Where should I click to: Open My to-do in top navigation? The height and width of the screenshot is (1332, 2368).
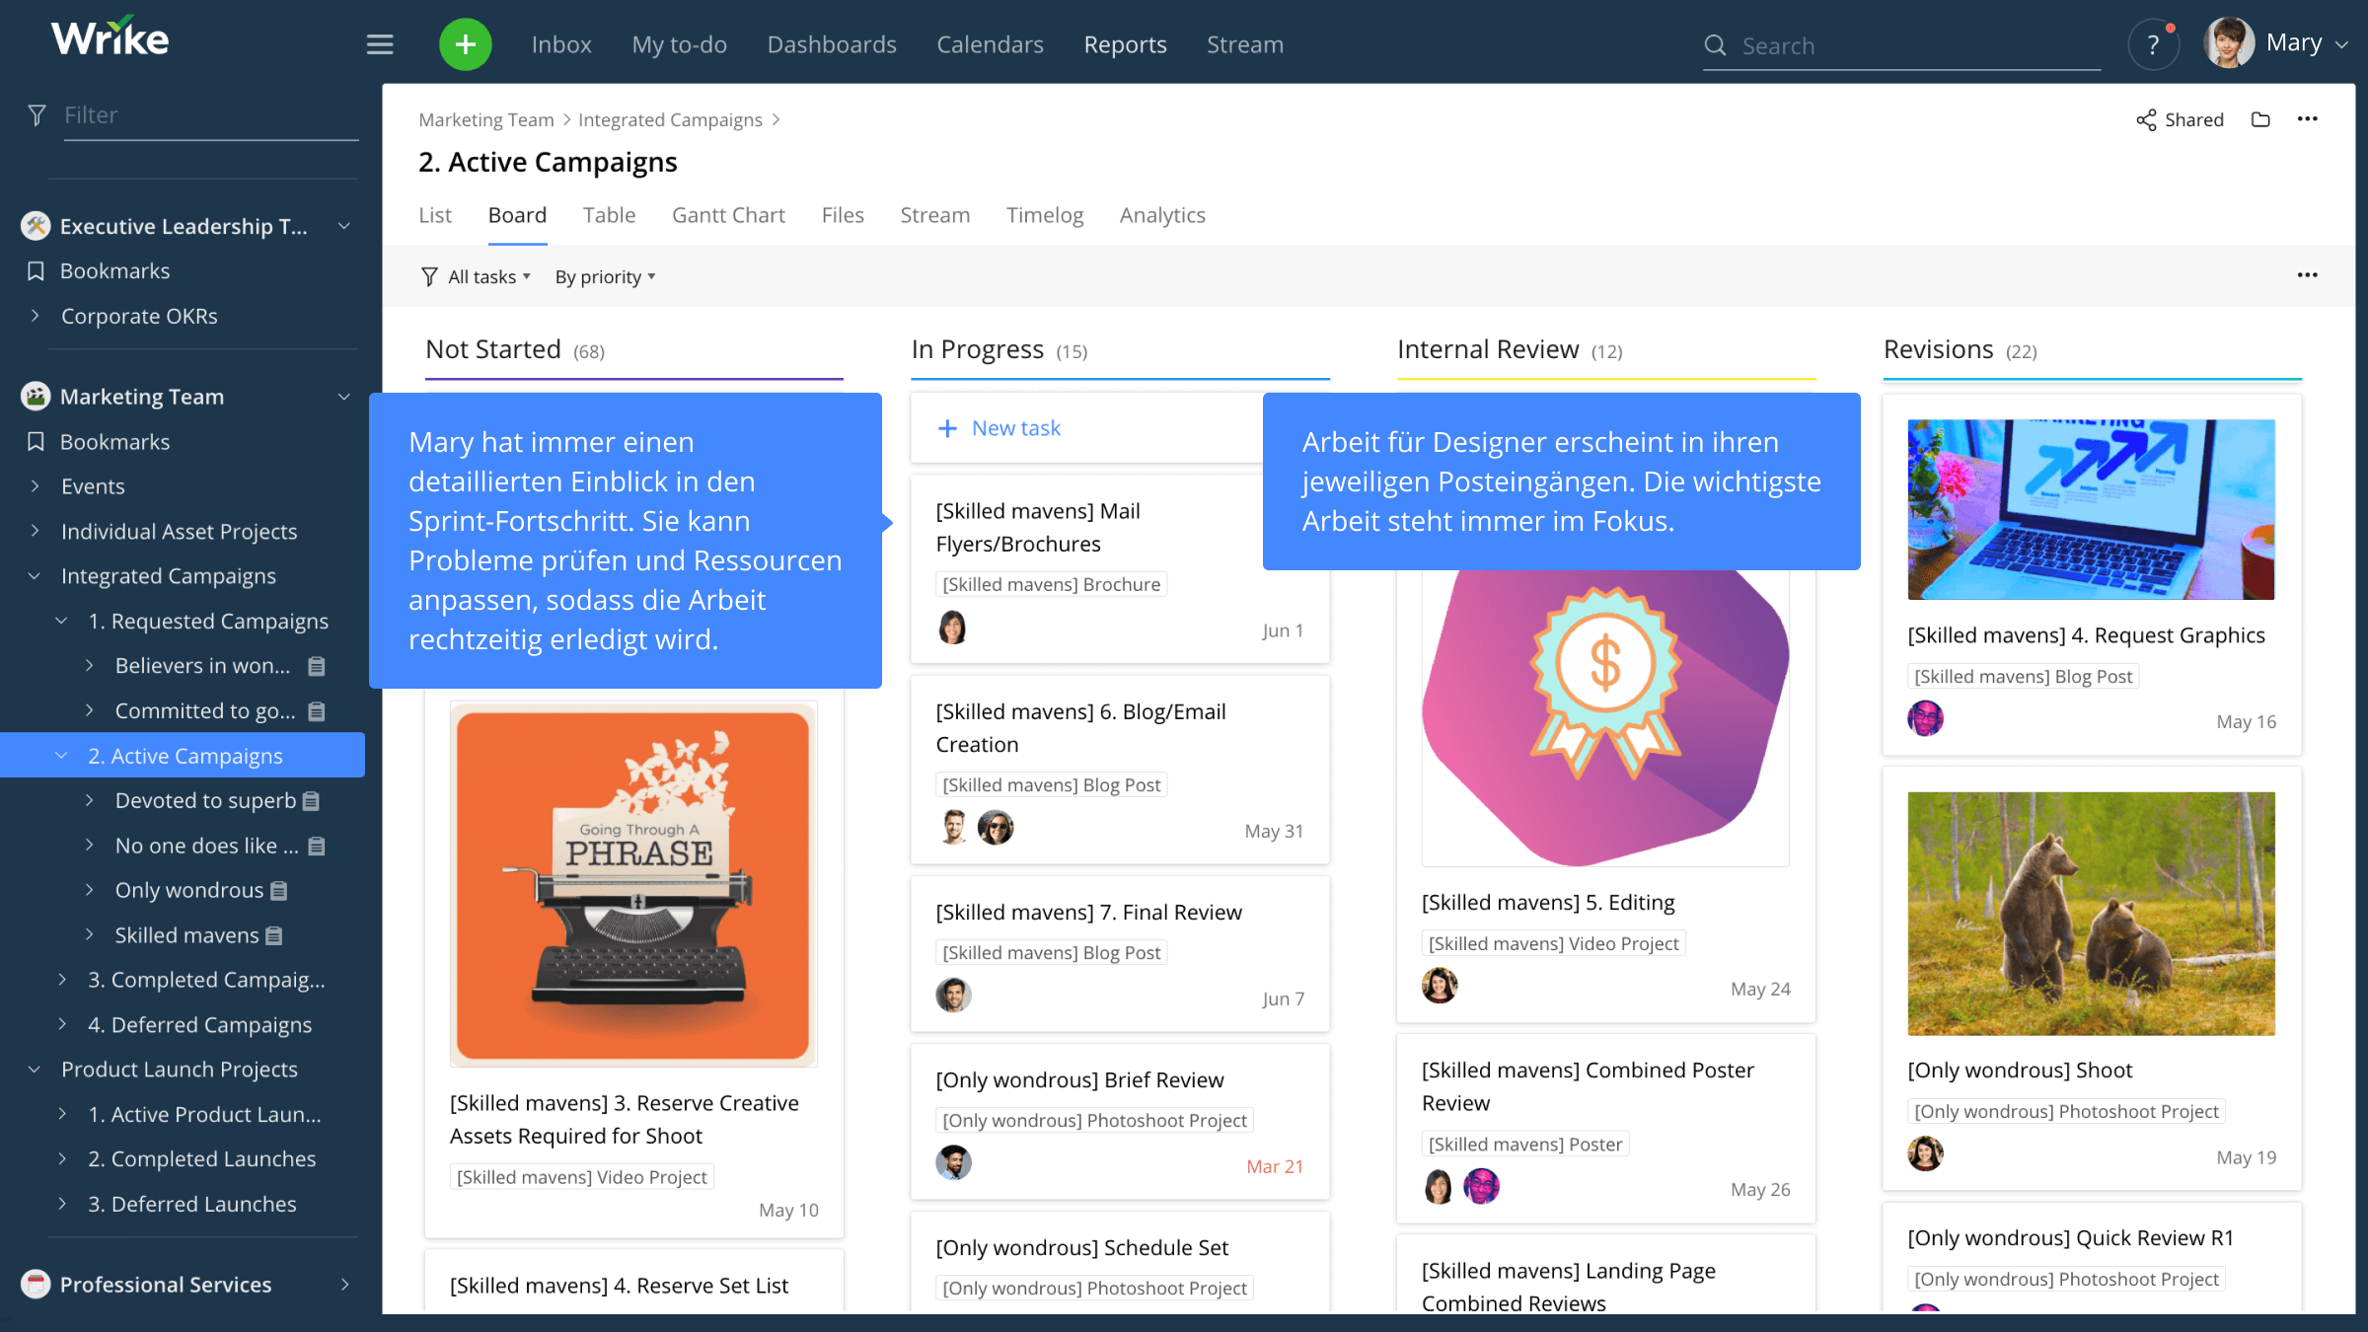679,44
